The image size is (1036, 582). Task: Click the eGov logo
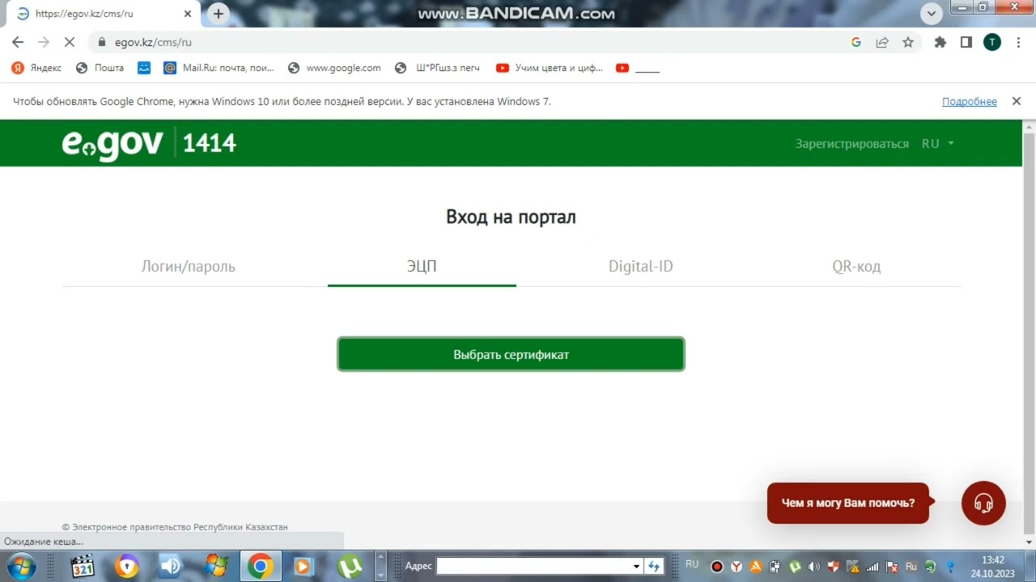tap(113, 144)
